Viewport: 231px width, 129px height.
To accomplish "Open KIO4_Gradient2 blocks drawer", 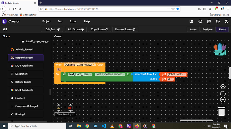I will point(26,90).
